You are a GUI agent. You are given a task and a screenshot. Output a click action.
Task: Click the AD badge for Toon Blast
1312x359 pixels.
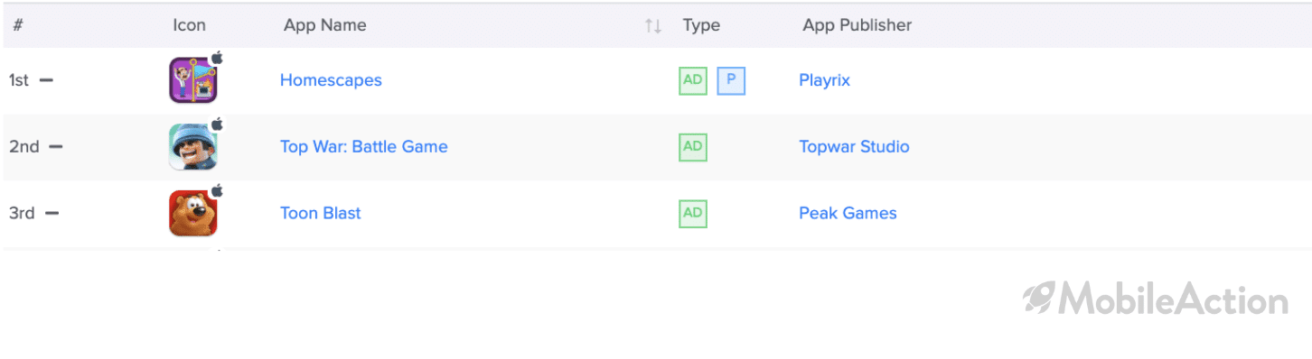pos(693,214)
